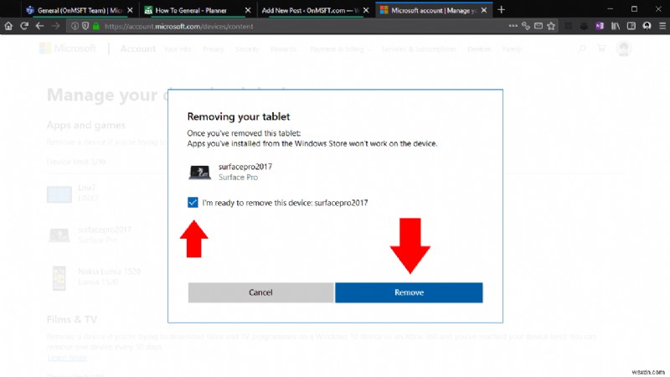Screen dimensions: 670x377
Task: Click the green connection padlock icon
Action: [x=96, y=26]
